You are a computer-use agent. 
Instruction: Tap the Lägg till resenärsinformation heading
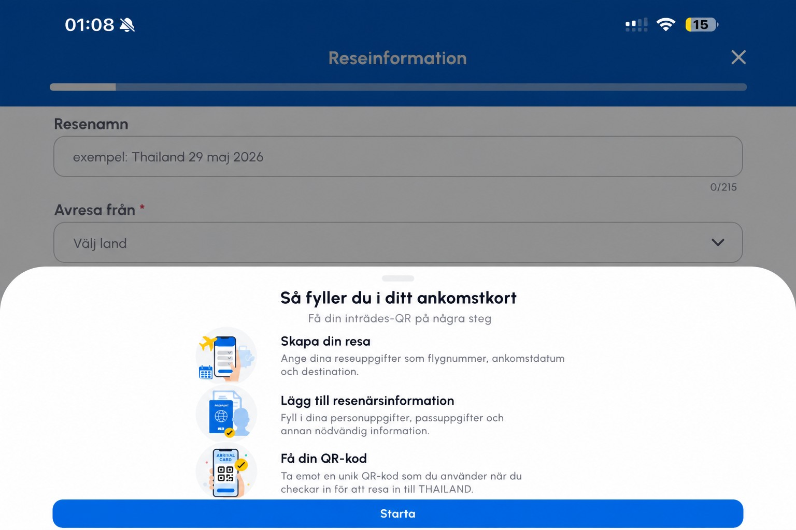(367, 400)
